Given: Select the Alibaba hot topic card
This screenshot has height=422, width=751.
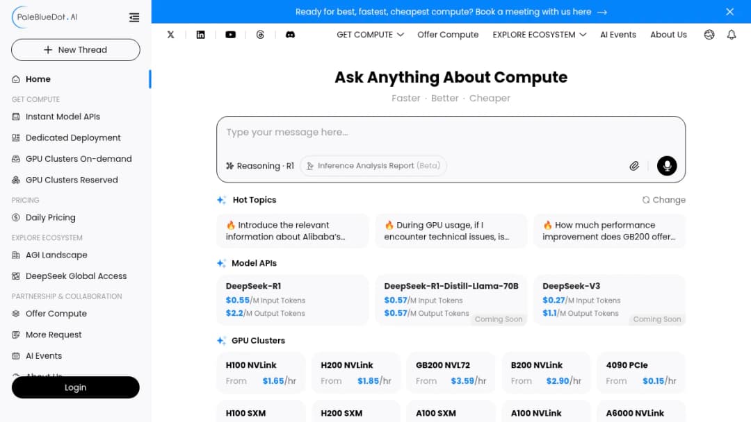Looking at the screenshot, I should tap(293, 231).
